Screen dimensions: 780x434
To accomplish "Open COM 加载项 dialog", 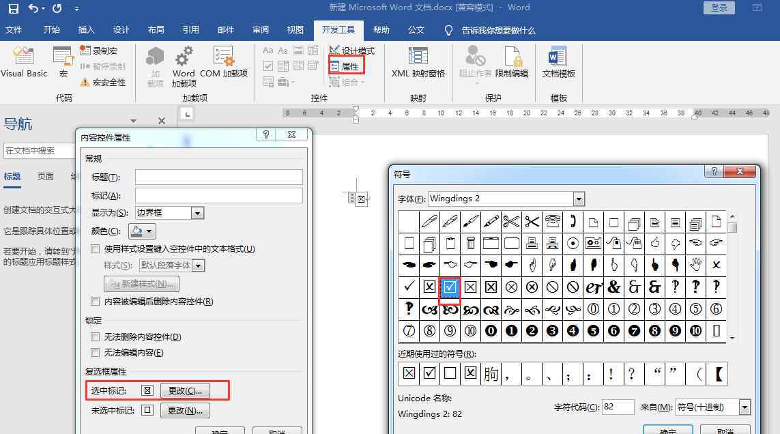I will click(x=223, y=61).
